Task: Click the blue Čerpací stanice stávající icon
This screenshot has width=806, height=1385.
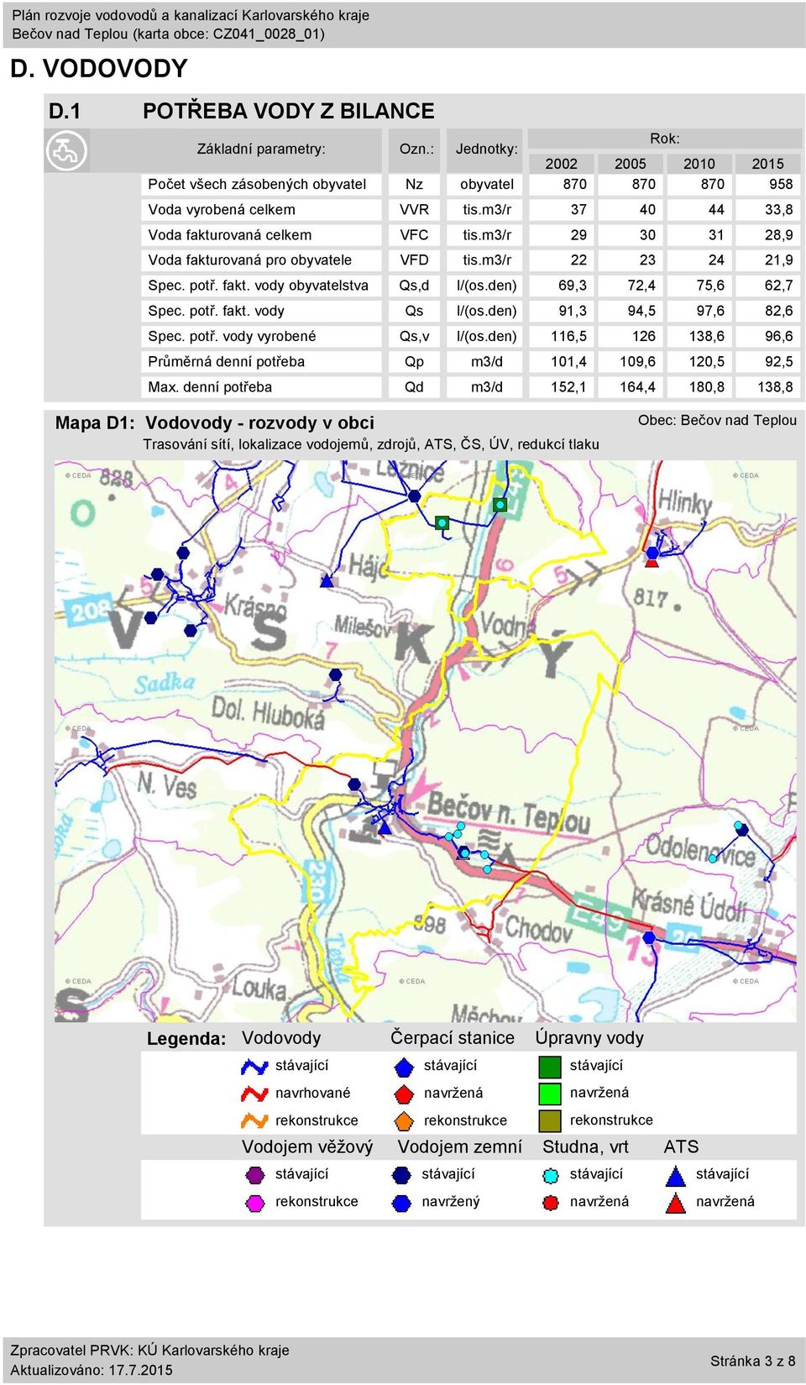Action: 404,1067
